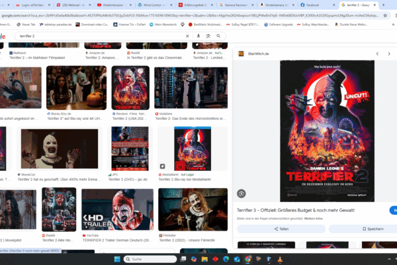Open Task View on the taskbar
The image size is (397, 265).
183,259
